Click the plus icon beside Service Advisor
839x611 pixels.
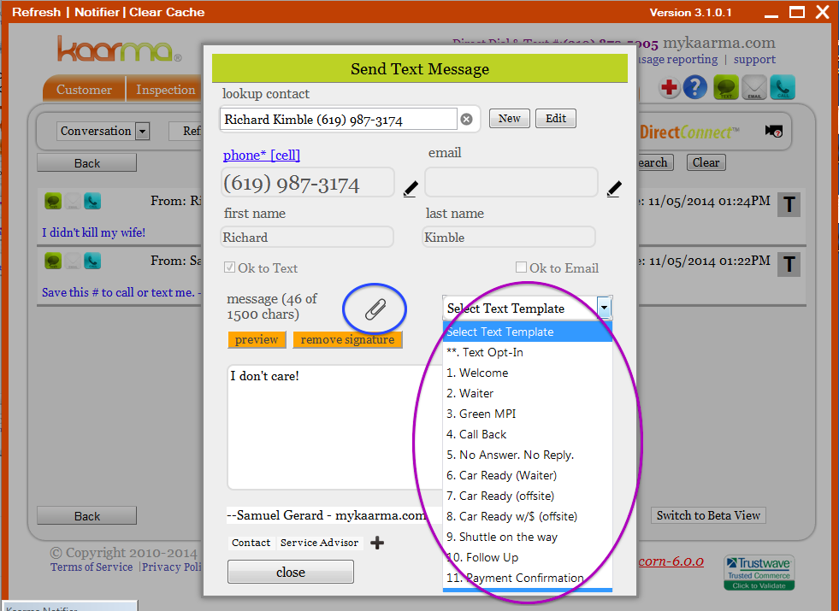377,543
